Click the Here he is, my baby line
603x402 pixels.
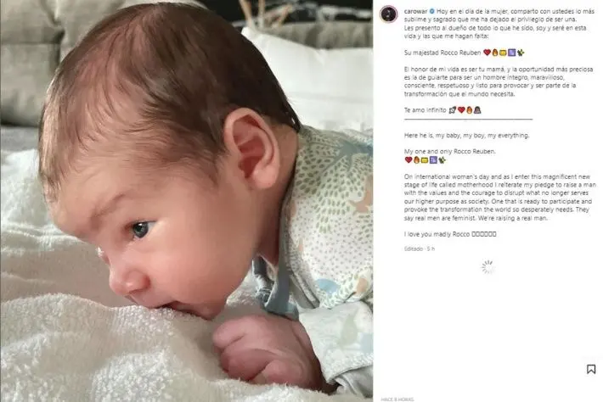(466, 136)
